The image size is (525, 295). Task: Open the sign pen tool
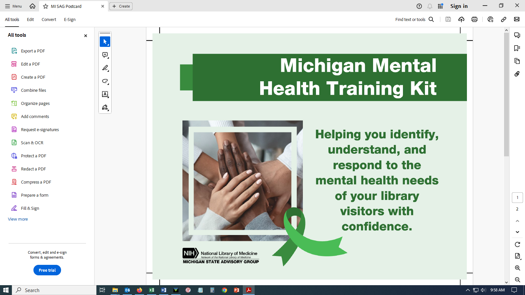point(105,108)
